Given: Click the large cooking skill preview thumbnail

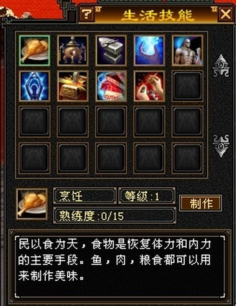Looking at the screenshot, I should [x=32, y=204].
